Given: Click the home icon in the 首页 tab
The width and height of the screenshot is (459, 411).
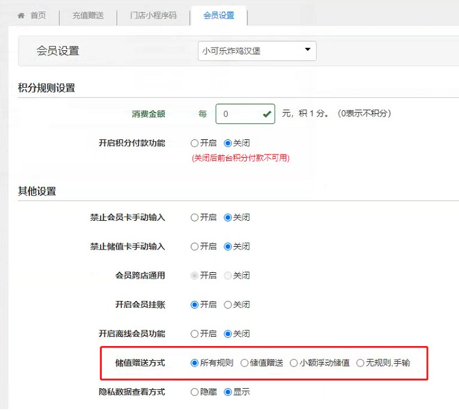Looking at the screenshot, I should coord(21,16).
